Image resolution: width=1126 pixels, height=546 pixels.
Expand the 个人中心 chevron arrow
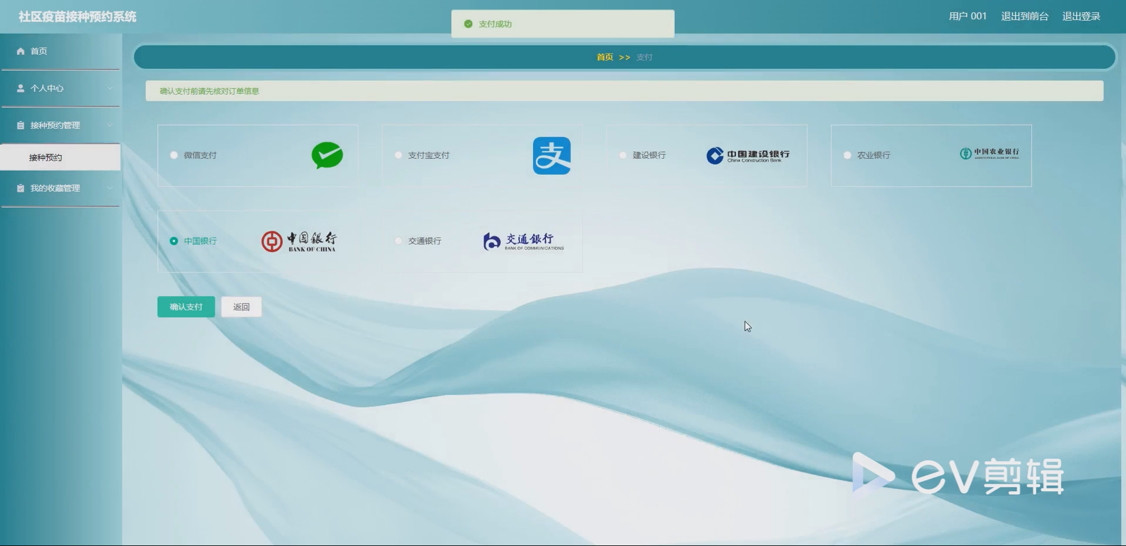point(110,88)
